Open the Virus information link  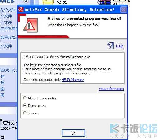tap(111, 89)
